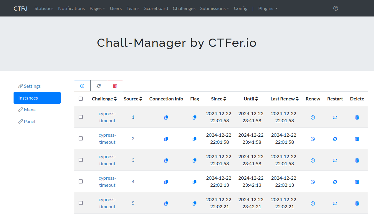The image size is (374, 215).
Task: Open the Panel sidebar link
Action: (37, 121)
